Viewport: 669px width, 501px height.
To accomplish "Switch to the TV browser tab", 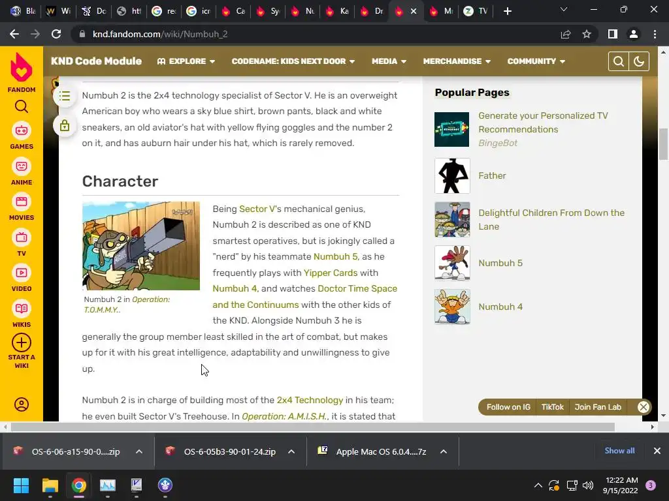I will coord(476,11).
